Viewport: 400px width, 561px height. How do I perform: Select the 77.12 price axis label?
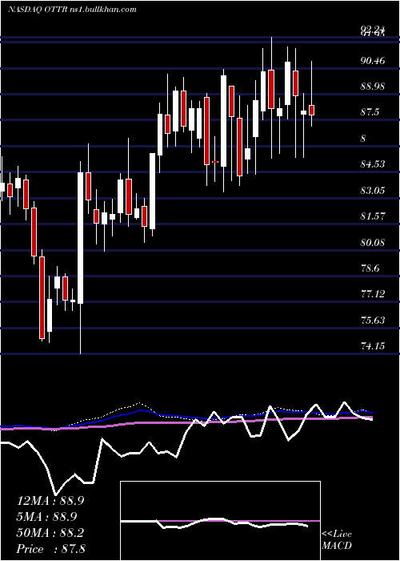[373, 294]
